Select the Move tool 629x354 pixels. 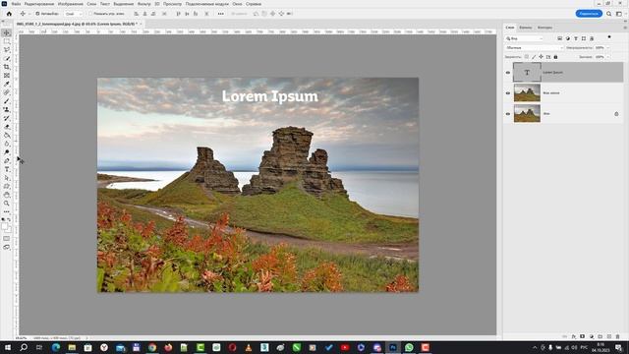click(7, 32)
